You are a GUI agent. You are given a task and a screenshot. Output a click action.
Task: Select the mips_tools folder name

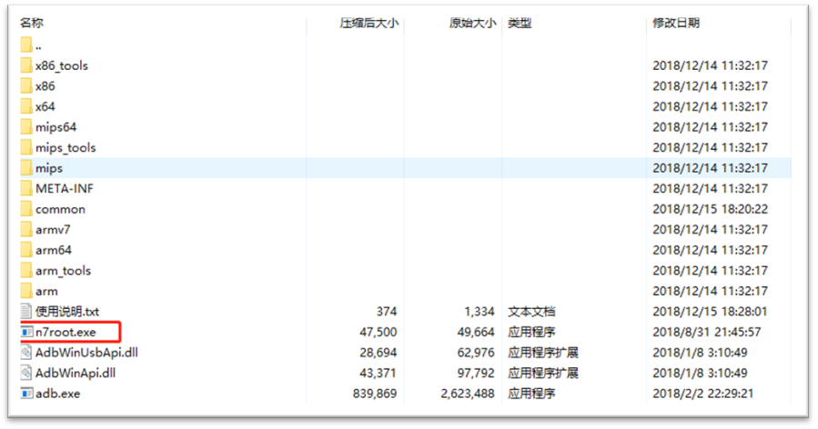[x=66, y=148]
